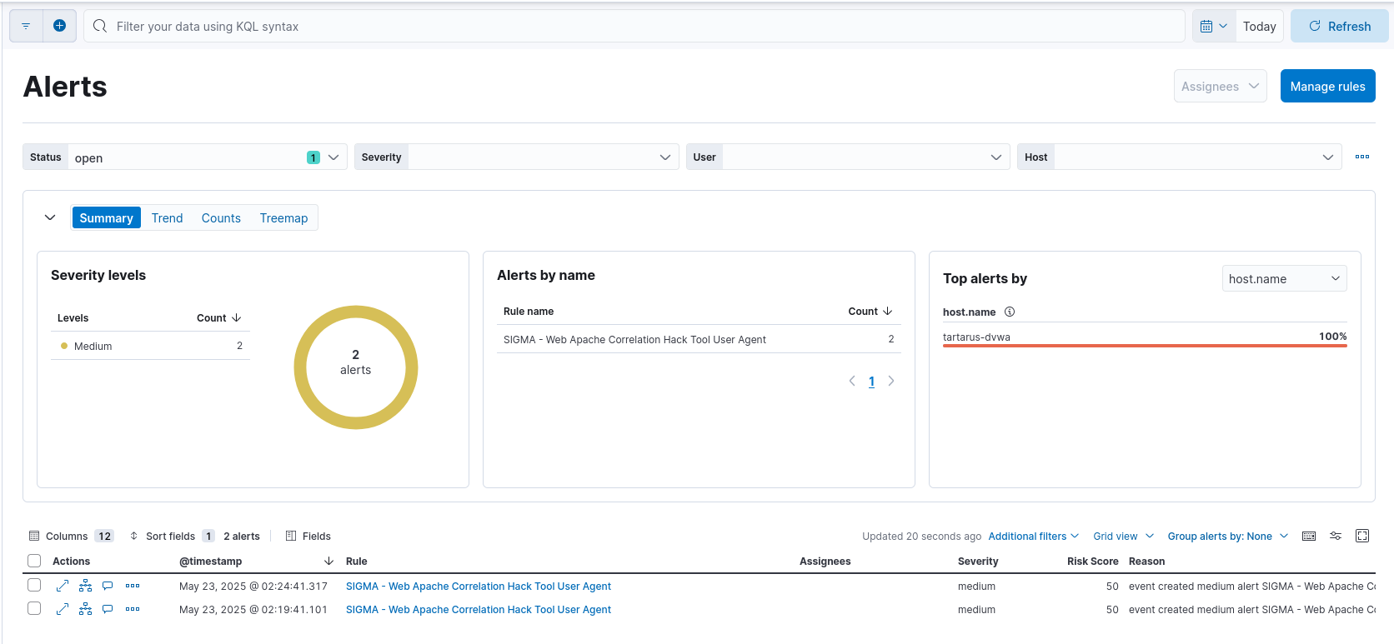Check the 02:19:41.101 alert checkbox
Viewport: 1394px width, 644px height.
(34, 608)
